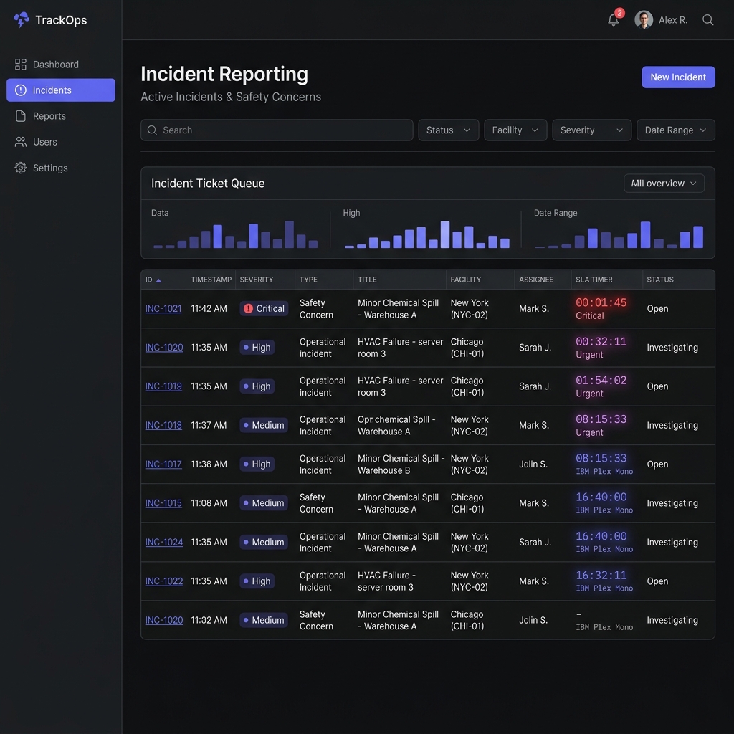
Task: Click Investigating status in INC-1024 row
Action: (672, 542)
